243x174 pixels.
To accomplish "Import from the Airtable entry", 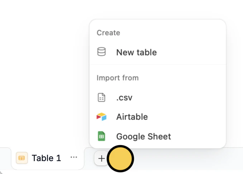I will 158,117.
